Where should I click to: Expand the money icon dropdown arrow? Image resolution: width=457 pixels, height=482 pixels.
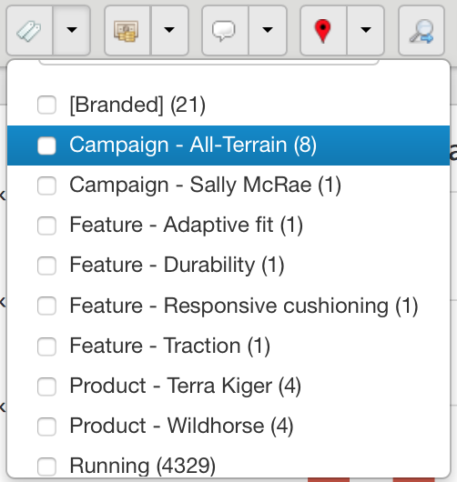point(169,30)
